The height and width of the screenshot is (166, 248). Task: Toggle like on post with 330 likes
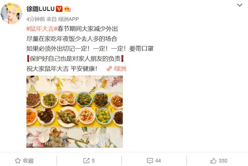pyautogui.click(x=219, y=161)
